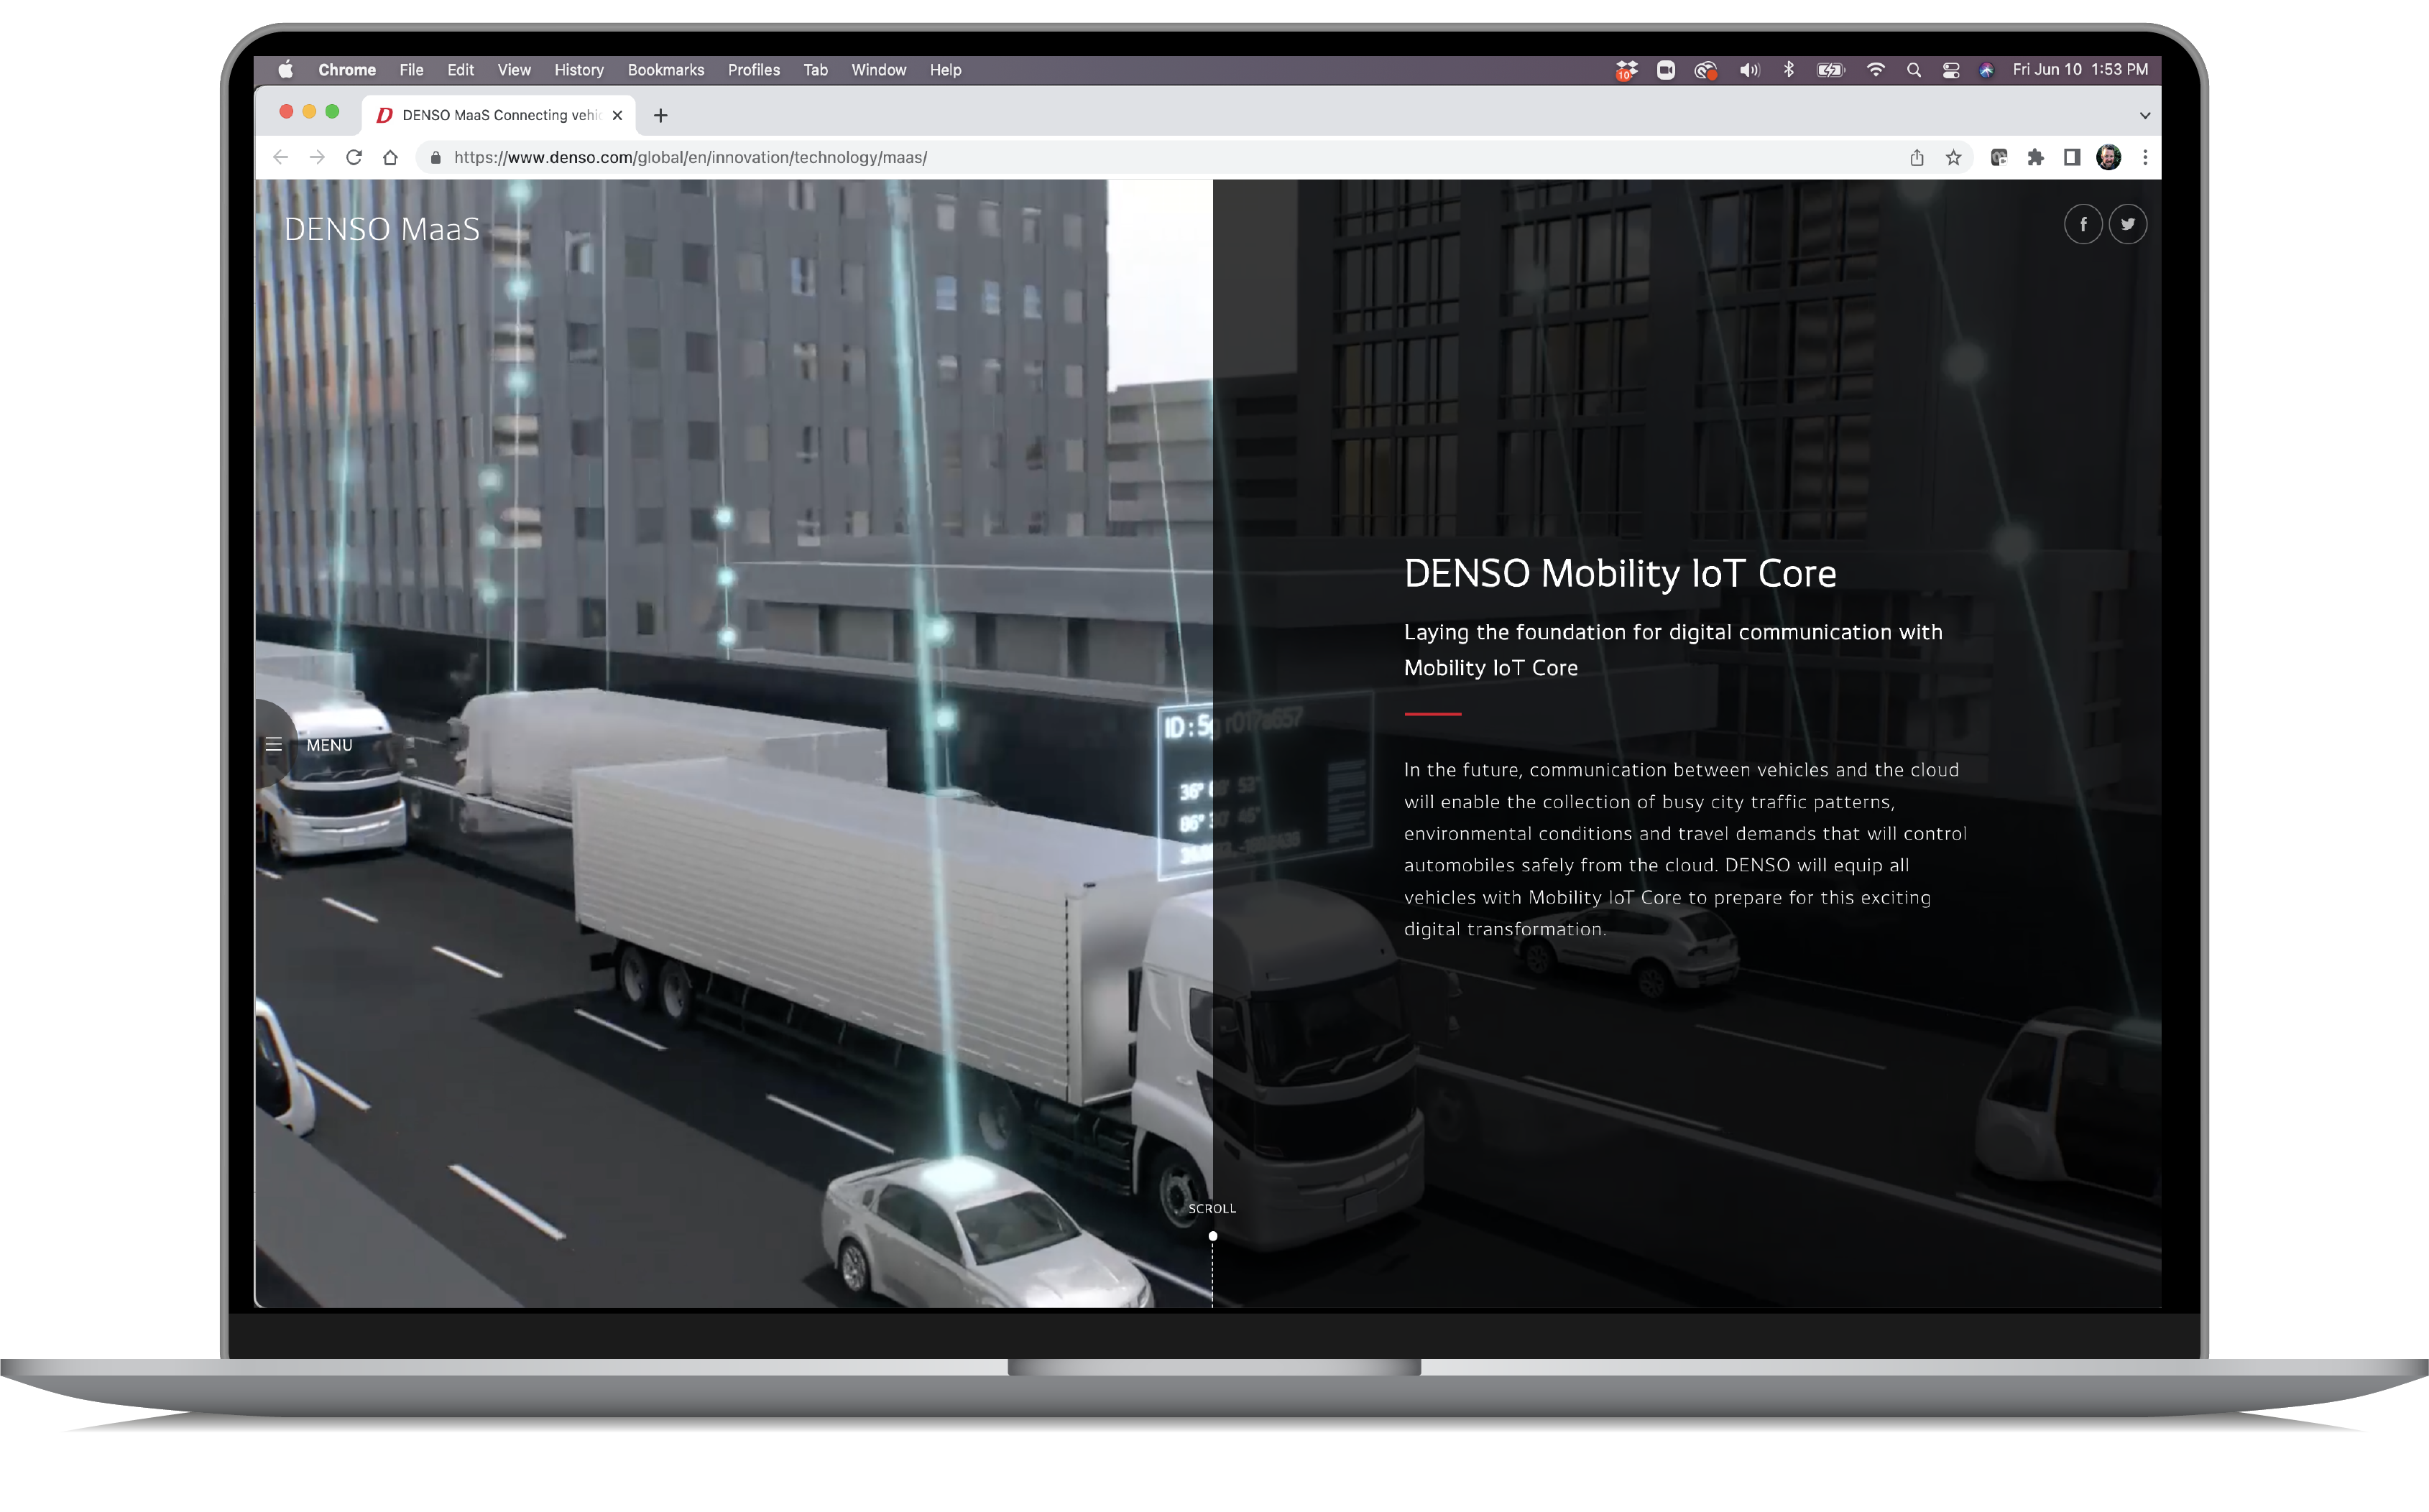Click the Siri icon in menu bar

1987,69
